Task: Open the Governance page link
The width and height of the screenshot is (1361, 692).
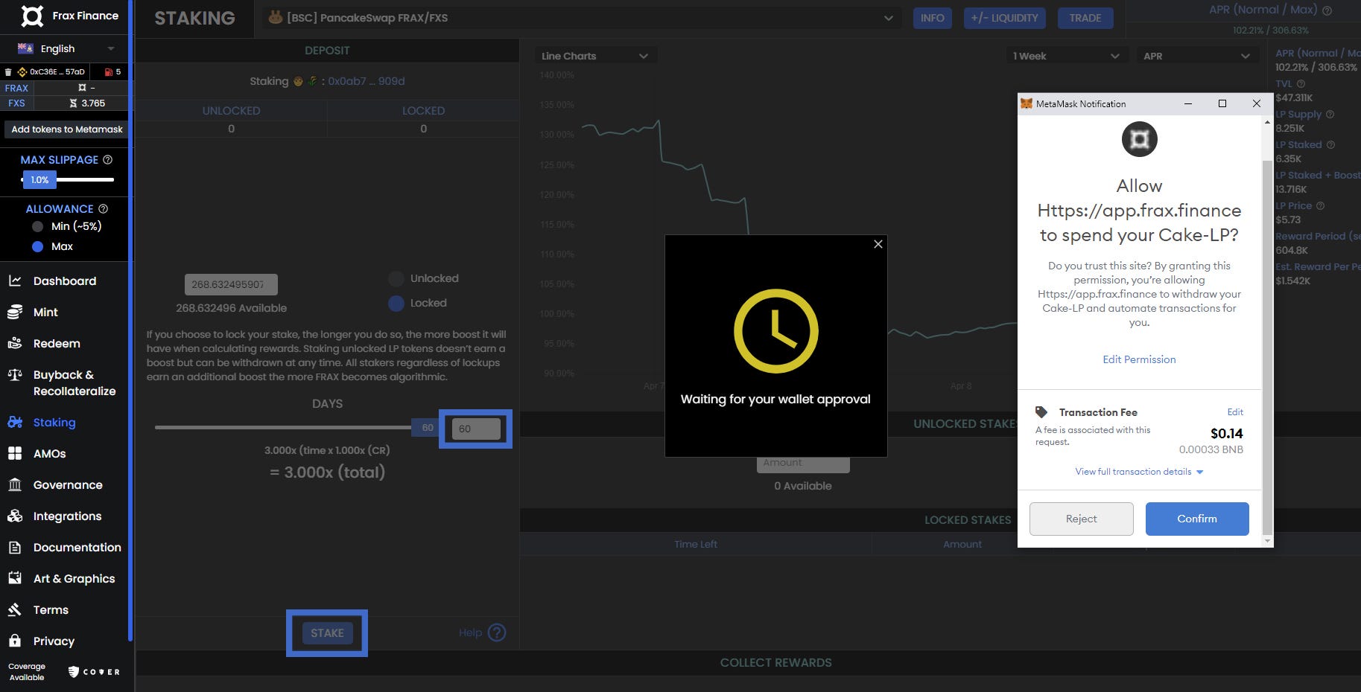Action: [68, 484]
